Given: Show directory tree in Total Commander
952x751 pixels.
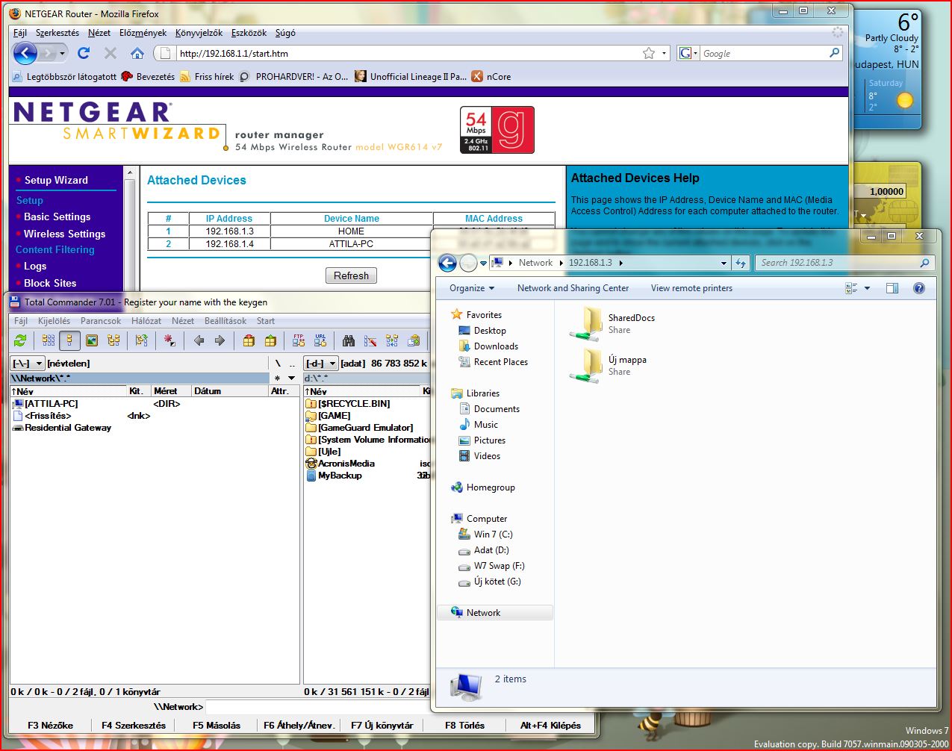Looking at the screenshot, I should tap(113, 340).
